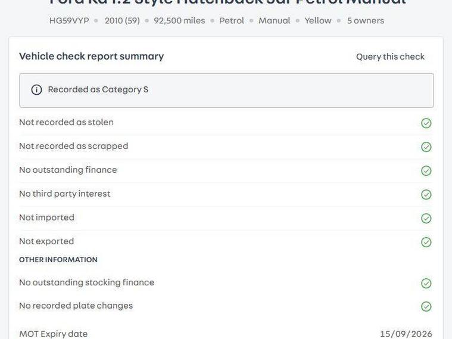The image size is (452, 339).
Task: Click the 5 owners label
Action: pyautogui.click(x=365, y=21)
